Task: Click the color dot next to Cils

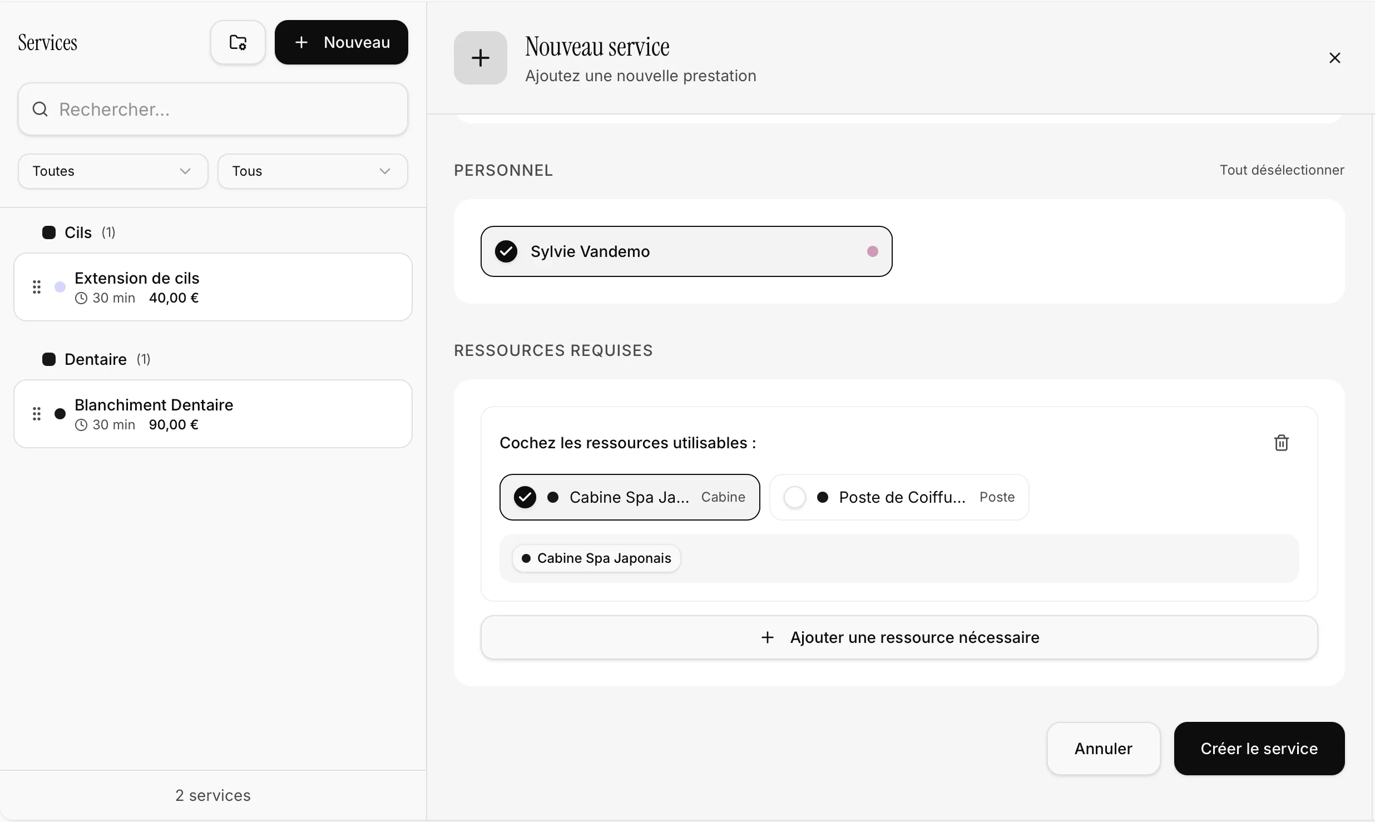Action: (49, 232)
